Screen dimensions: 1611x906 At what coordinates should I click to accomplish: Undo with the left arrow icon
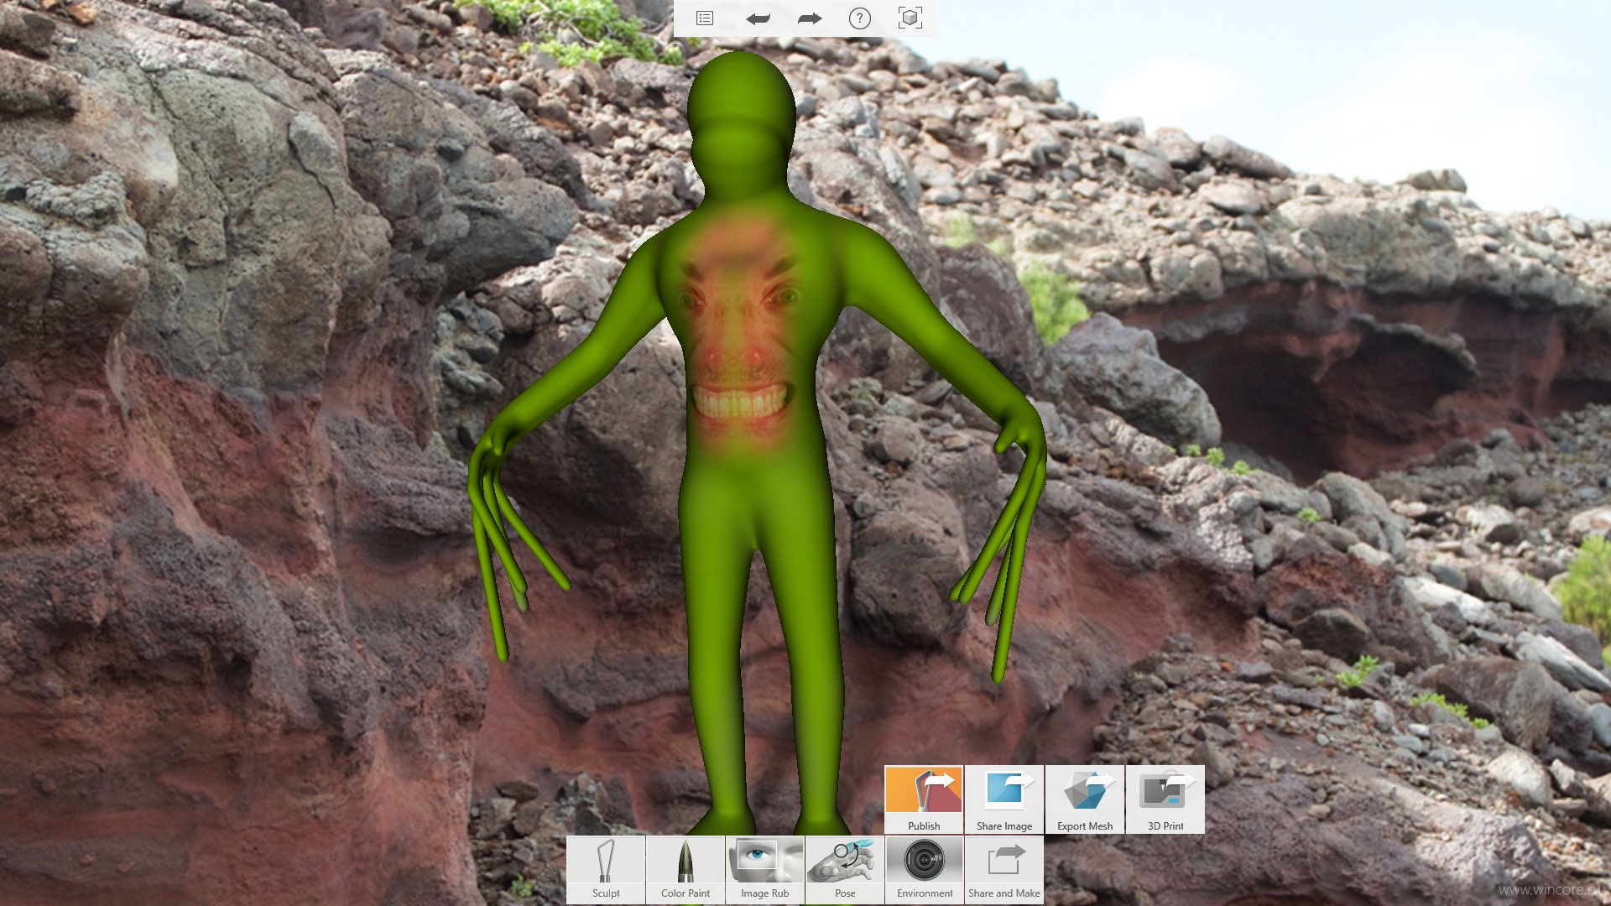(758, 18)
